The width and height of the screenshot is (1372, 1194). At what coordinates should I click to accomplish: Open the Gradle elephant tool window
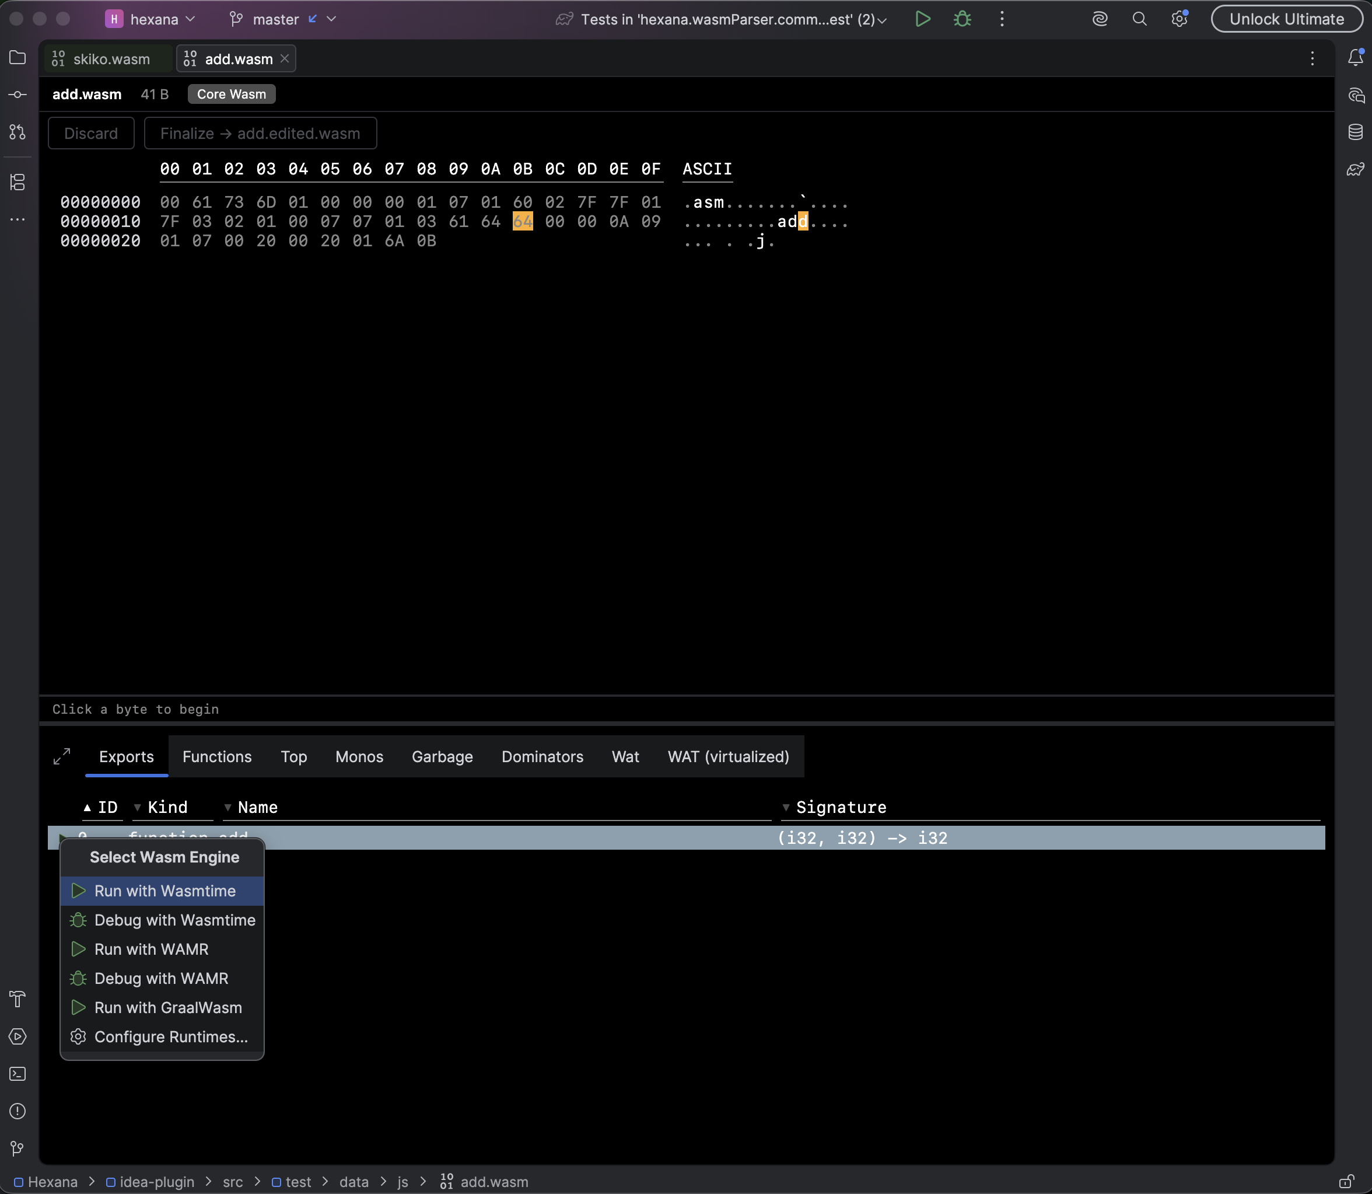coord(1355,169)
